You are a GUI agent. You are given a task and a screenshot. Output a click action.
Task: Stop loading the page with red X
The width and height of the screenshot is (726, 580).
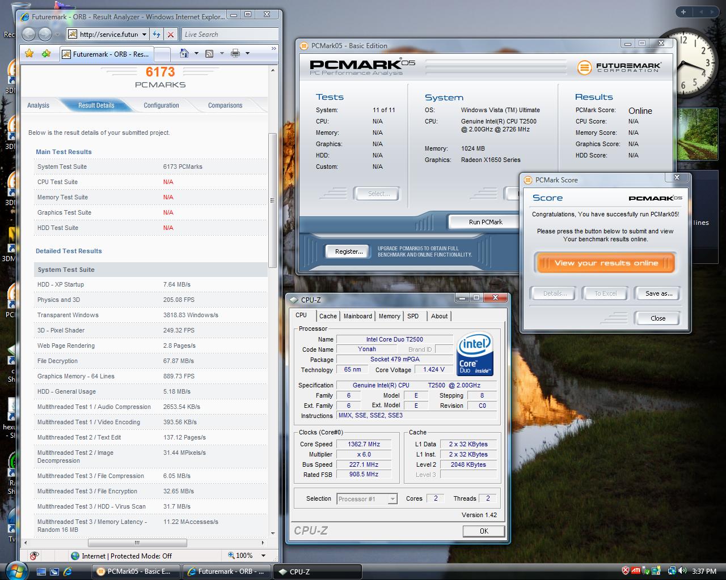point(171,35)
